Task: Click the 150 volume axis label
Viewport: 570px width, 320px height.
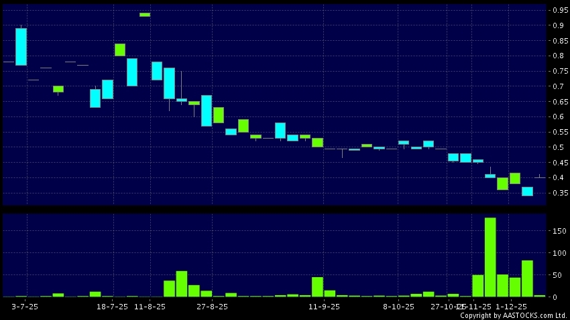Action: [x=560, y=231]
